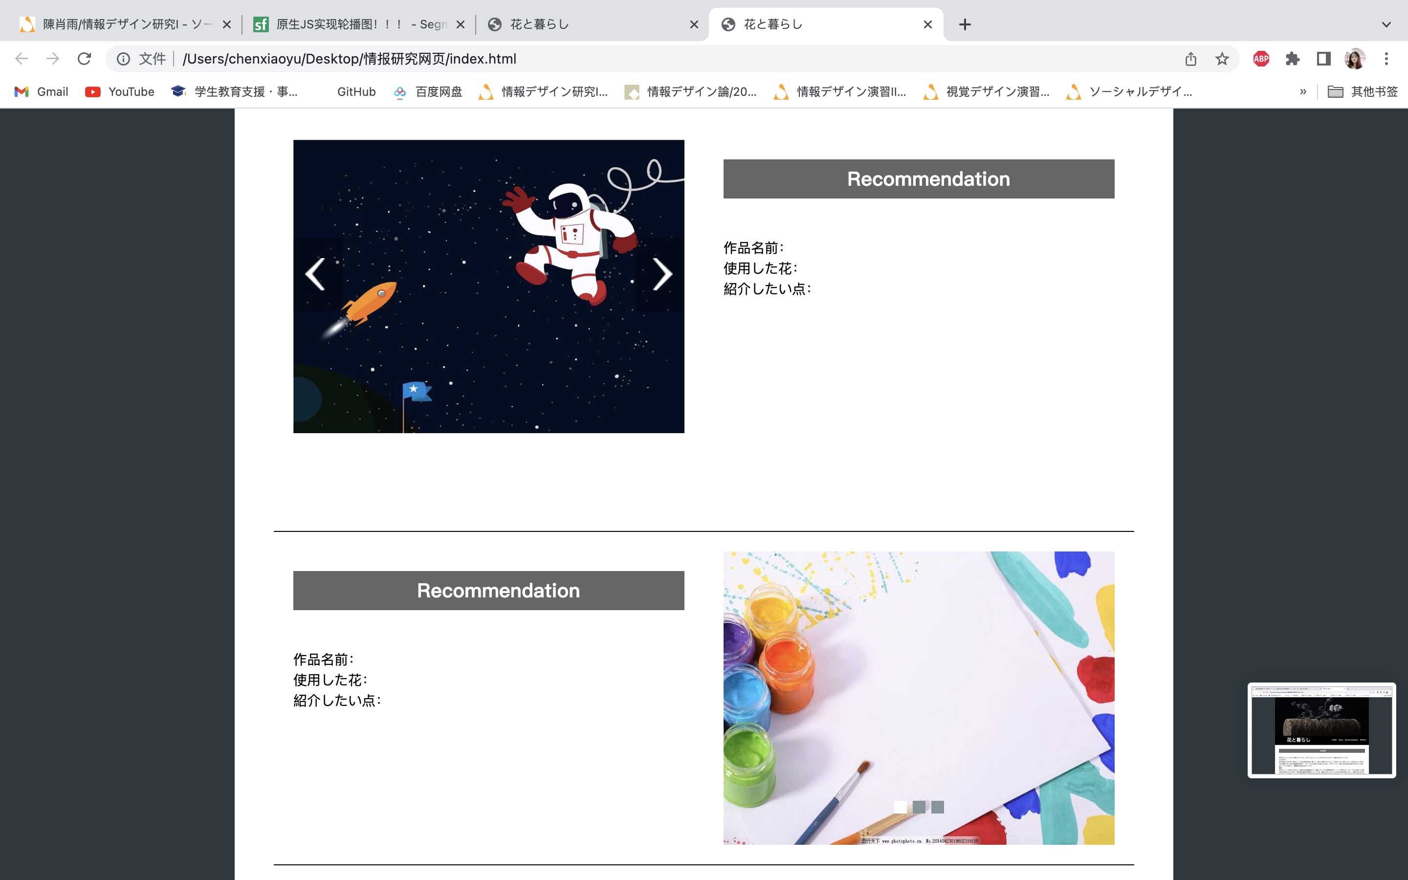This screenshot has width=1408, height=880.
Task: Open the AdBlock Plus extension icon
Action: [1261, 59]
